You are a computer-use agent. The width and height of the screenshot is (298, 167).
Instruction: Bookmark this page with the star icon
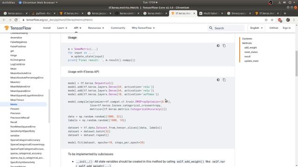tap(272, 20)
